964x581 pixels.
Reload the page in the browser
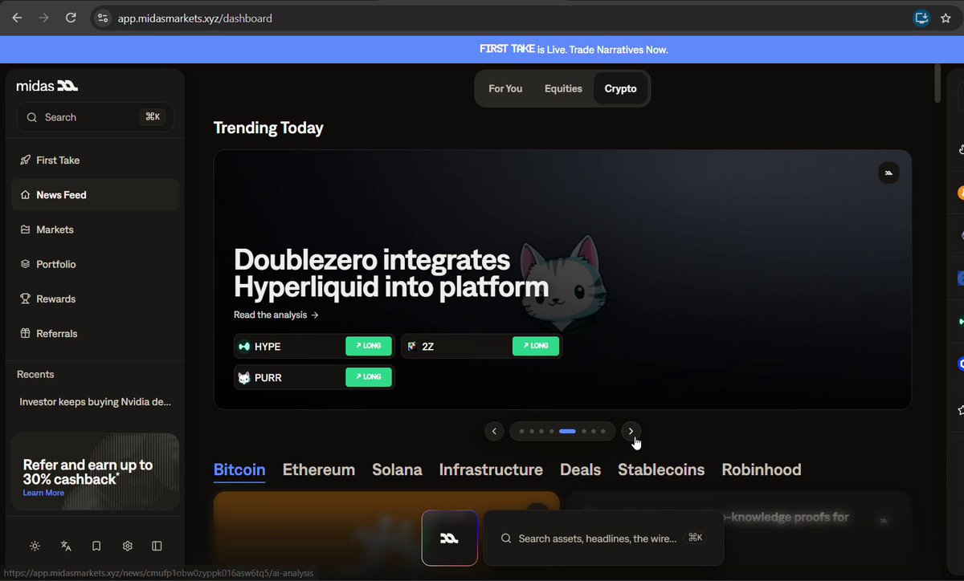pyautogui.click(x=71, y=18)
